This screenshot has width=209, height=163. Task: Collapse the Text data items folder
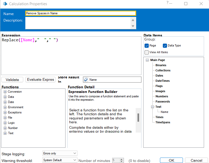(x=152, y=106)
